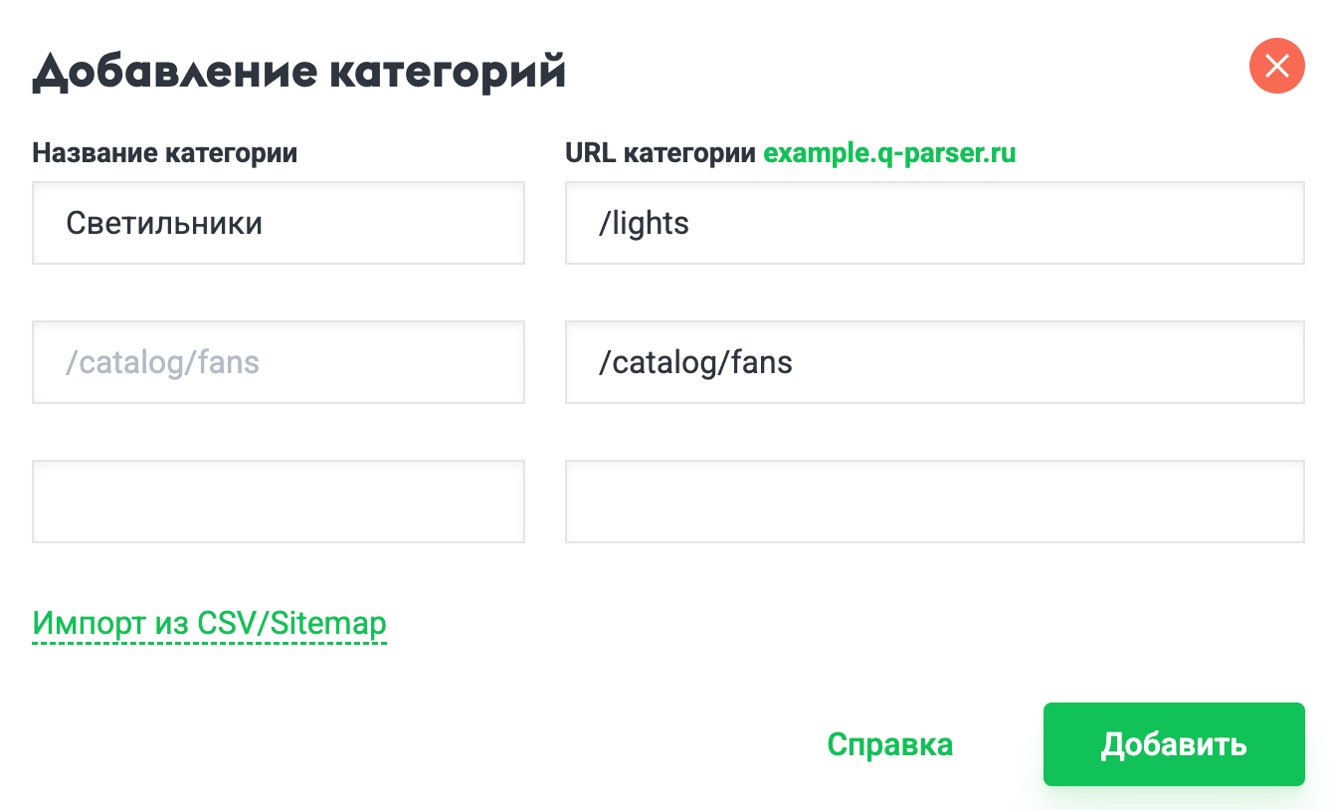Click the Название категории column header
1331x810 pixels.
coord(164,152)
